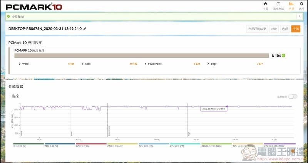Viewport: 308px width, 163px height.
Task: Open the Home (主页) icon
Action: click(x=265, y=5)
